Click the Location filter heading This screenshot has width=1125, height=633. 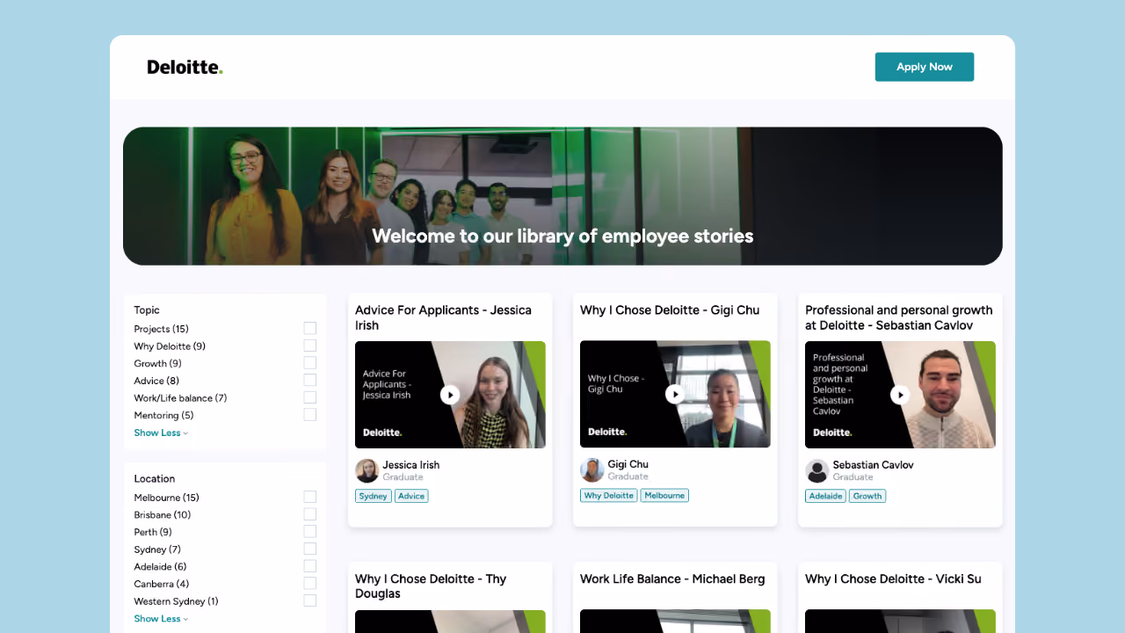[155, 479]
